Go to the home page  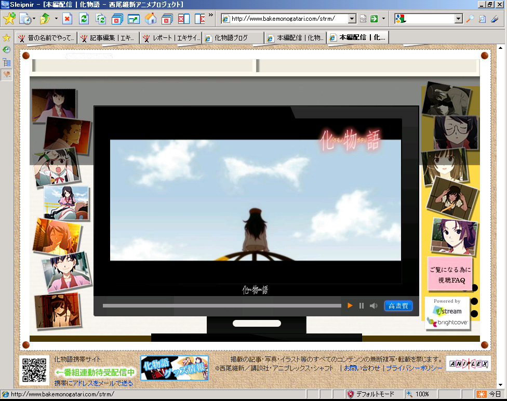150,19
